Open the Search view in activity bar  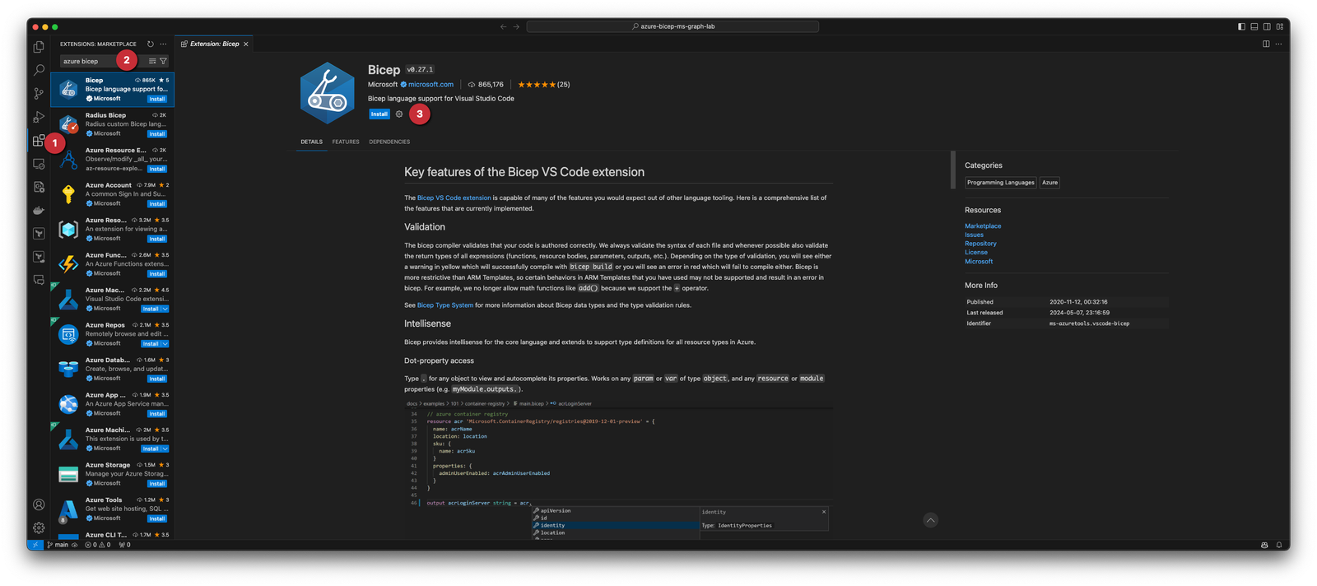click(x=39, y=70)
